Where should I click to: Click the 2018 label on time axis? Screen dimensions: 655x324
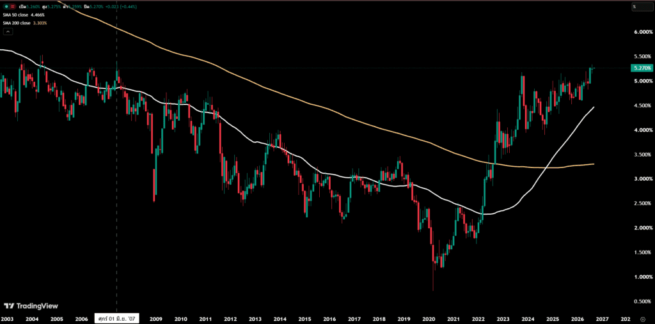click(379, 319)
